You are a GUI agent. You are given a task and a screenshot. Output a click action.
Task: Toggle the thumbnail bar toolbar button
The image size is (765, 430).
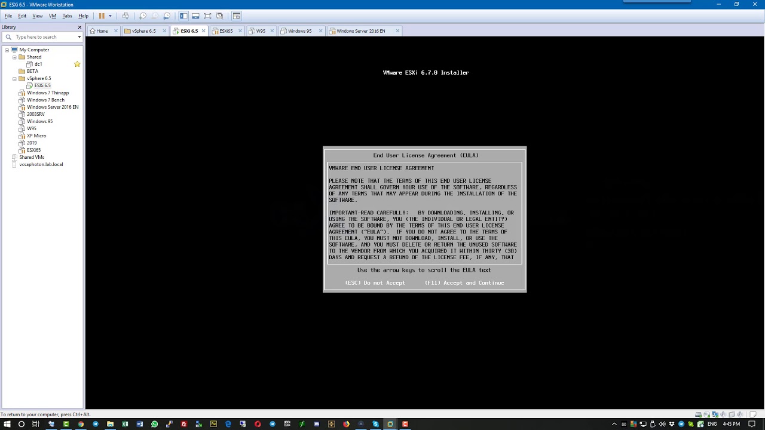(195, 16)
